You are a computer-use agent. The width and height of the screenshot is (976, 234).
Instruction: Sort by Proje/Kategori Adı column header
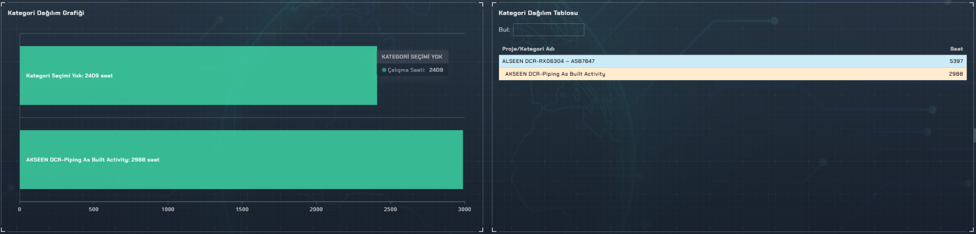[x=528, y=49]
